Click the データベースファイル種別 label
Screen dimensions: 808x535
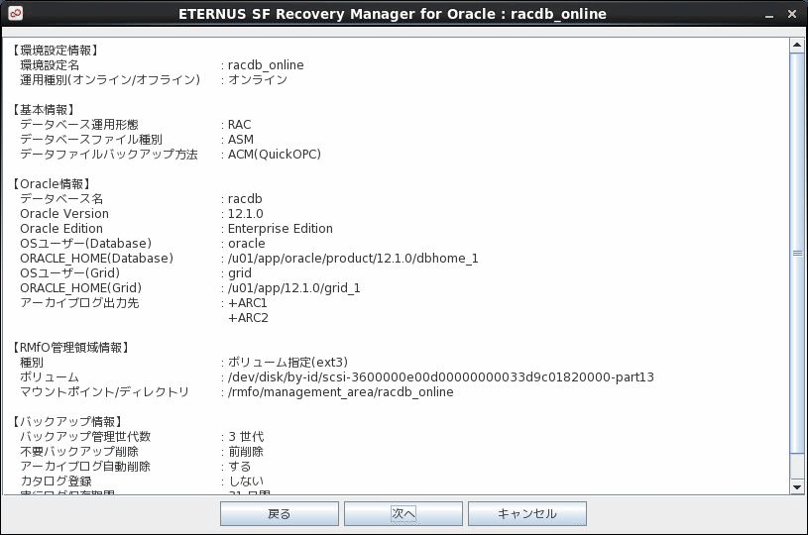point(91,140)
